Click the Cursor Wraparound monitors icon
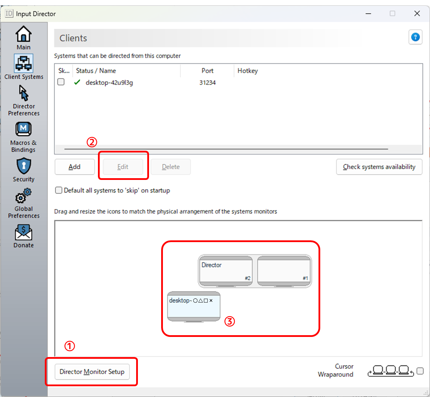This screenshot has width=430, height=397. pos(391,371)
